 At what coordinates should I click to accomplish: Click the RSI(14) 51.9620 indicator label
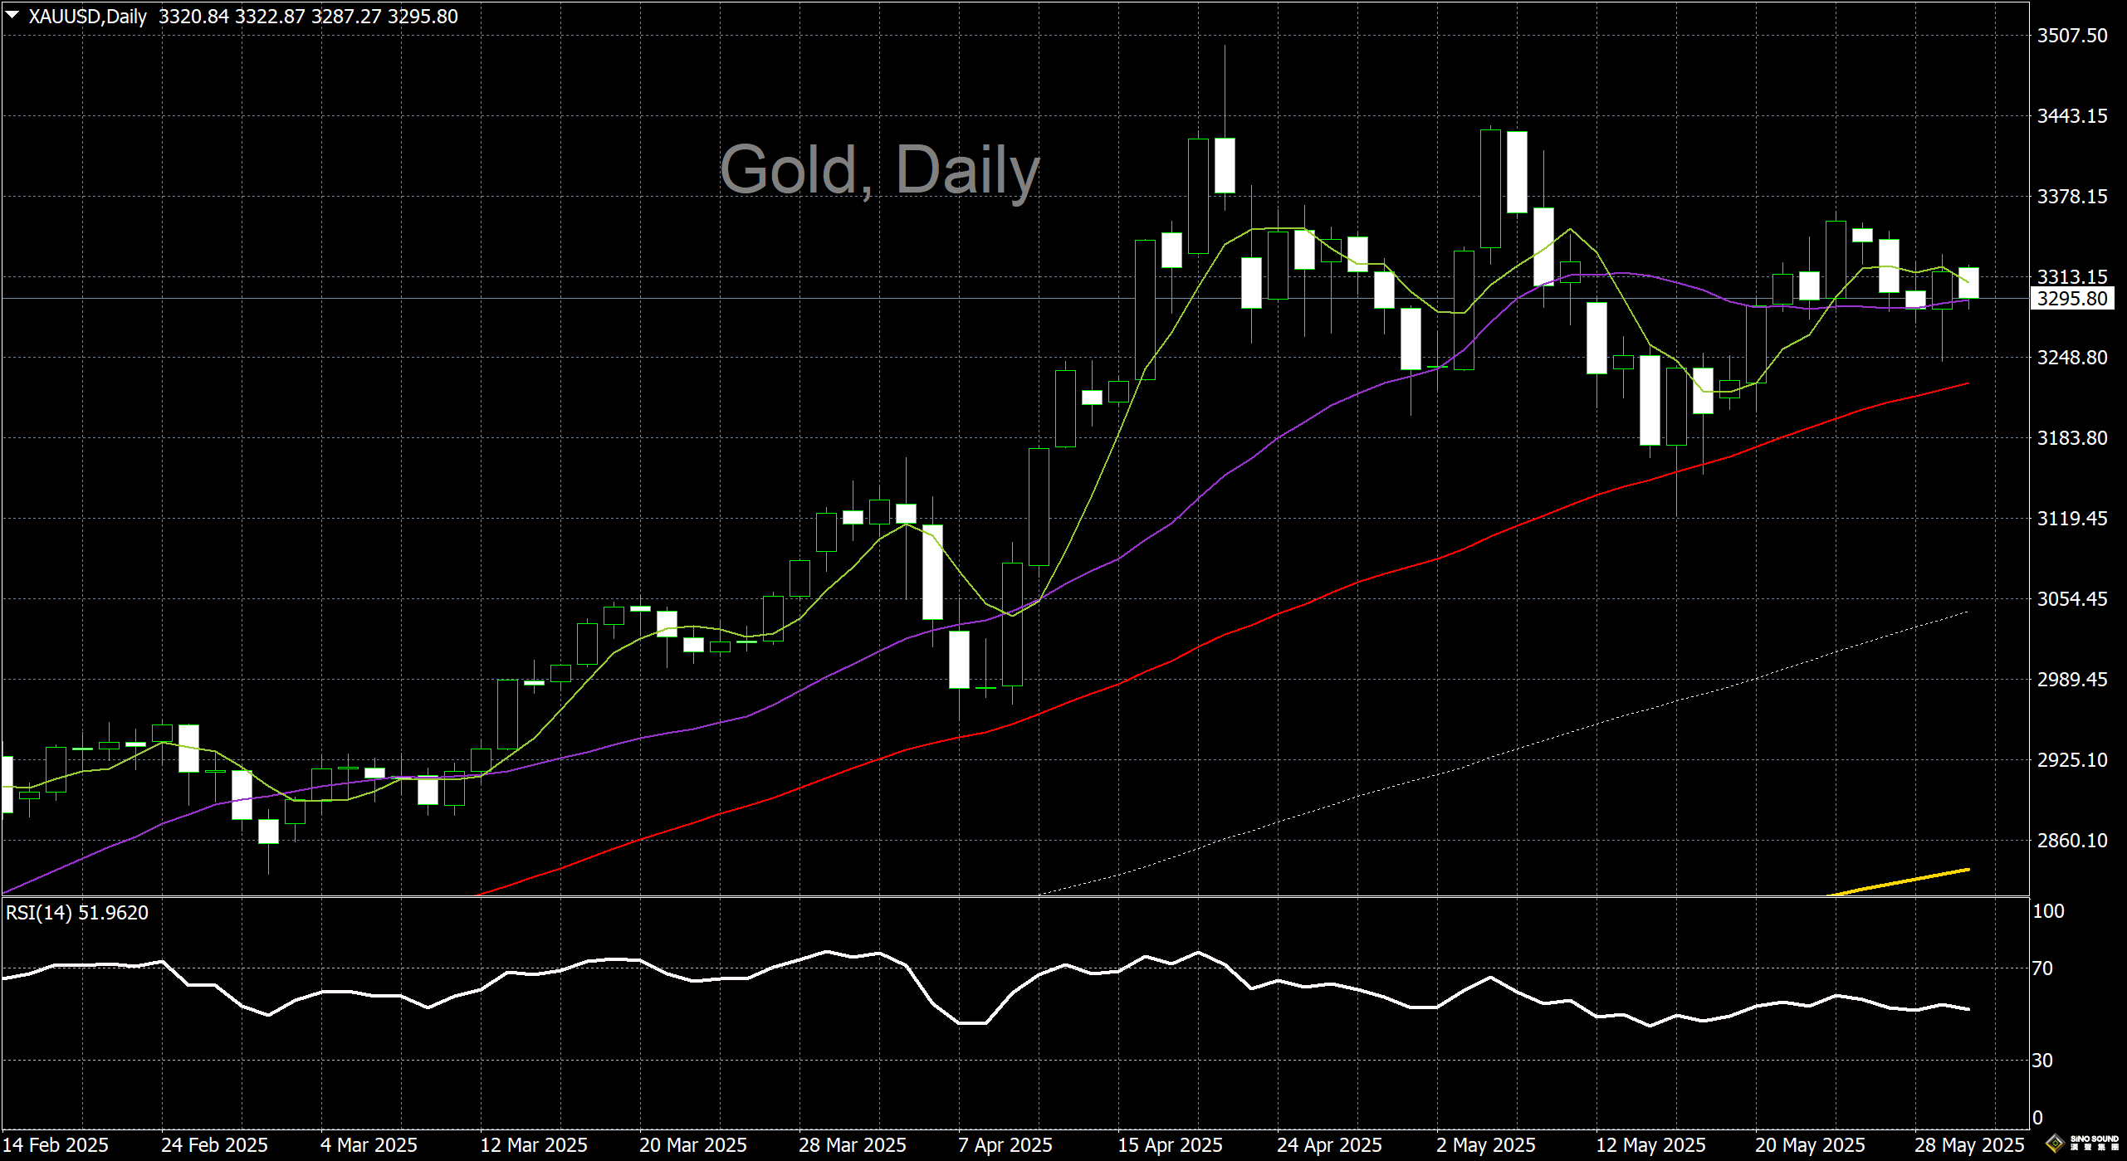(x=77, y=913)
